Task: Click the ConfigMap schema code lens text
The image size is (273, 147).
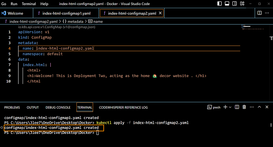Action: coord(57,27)
